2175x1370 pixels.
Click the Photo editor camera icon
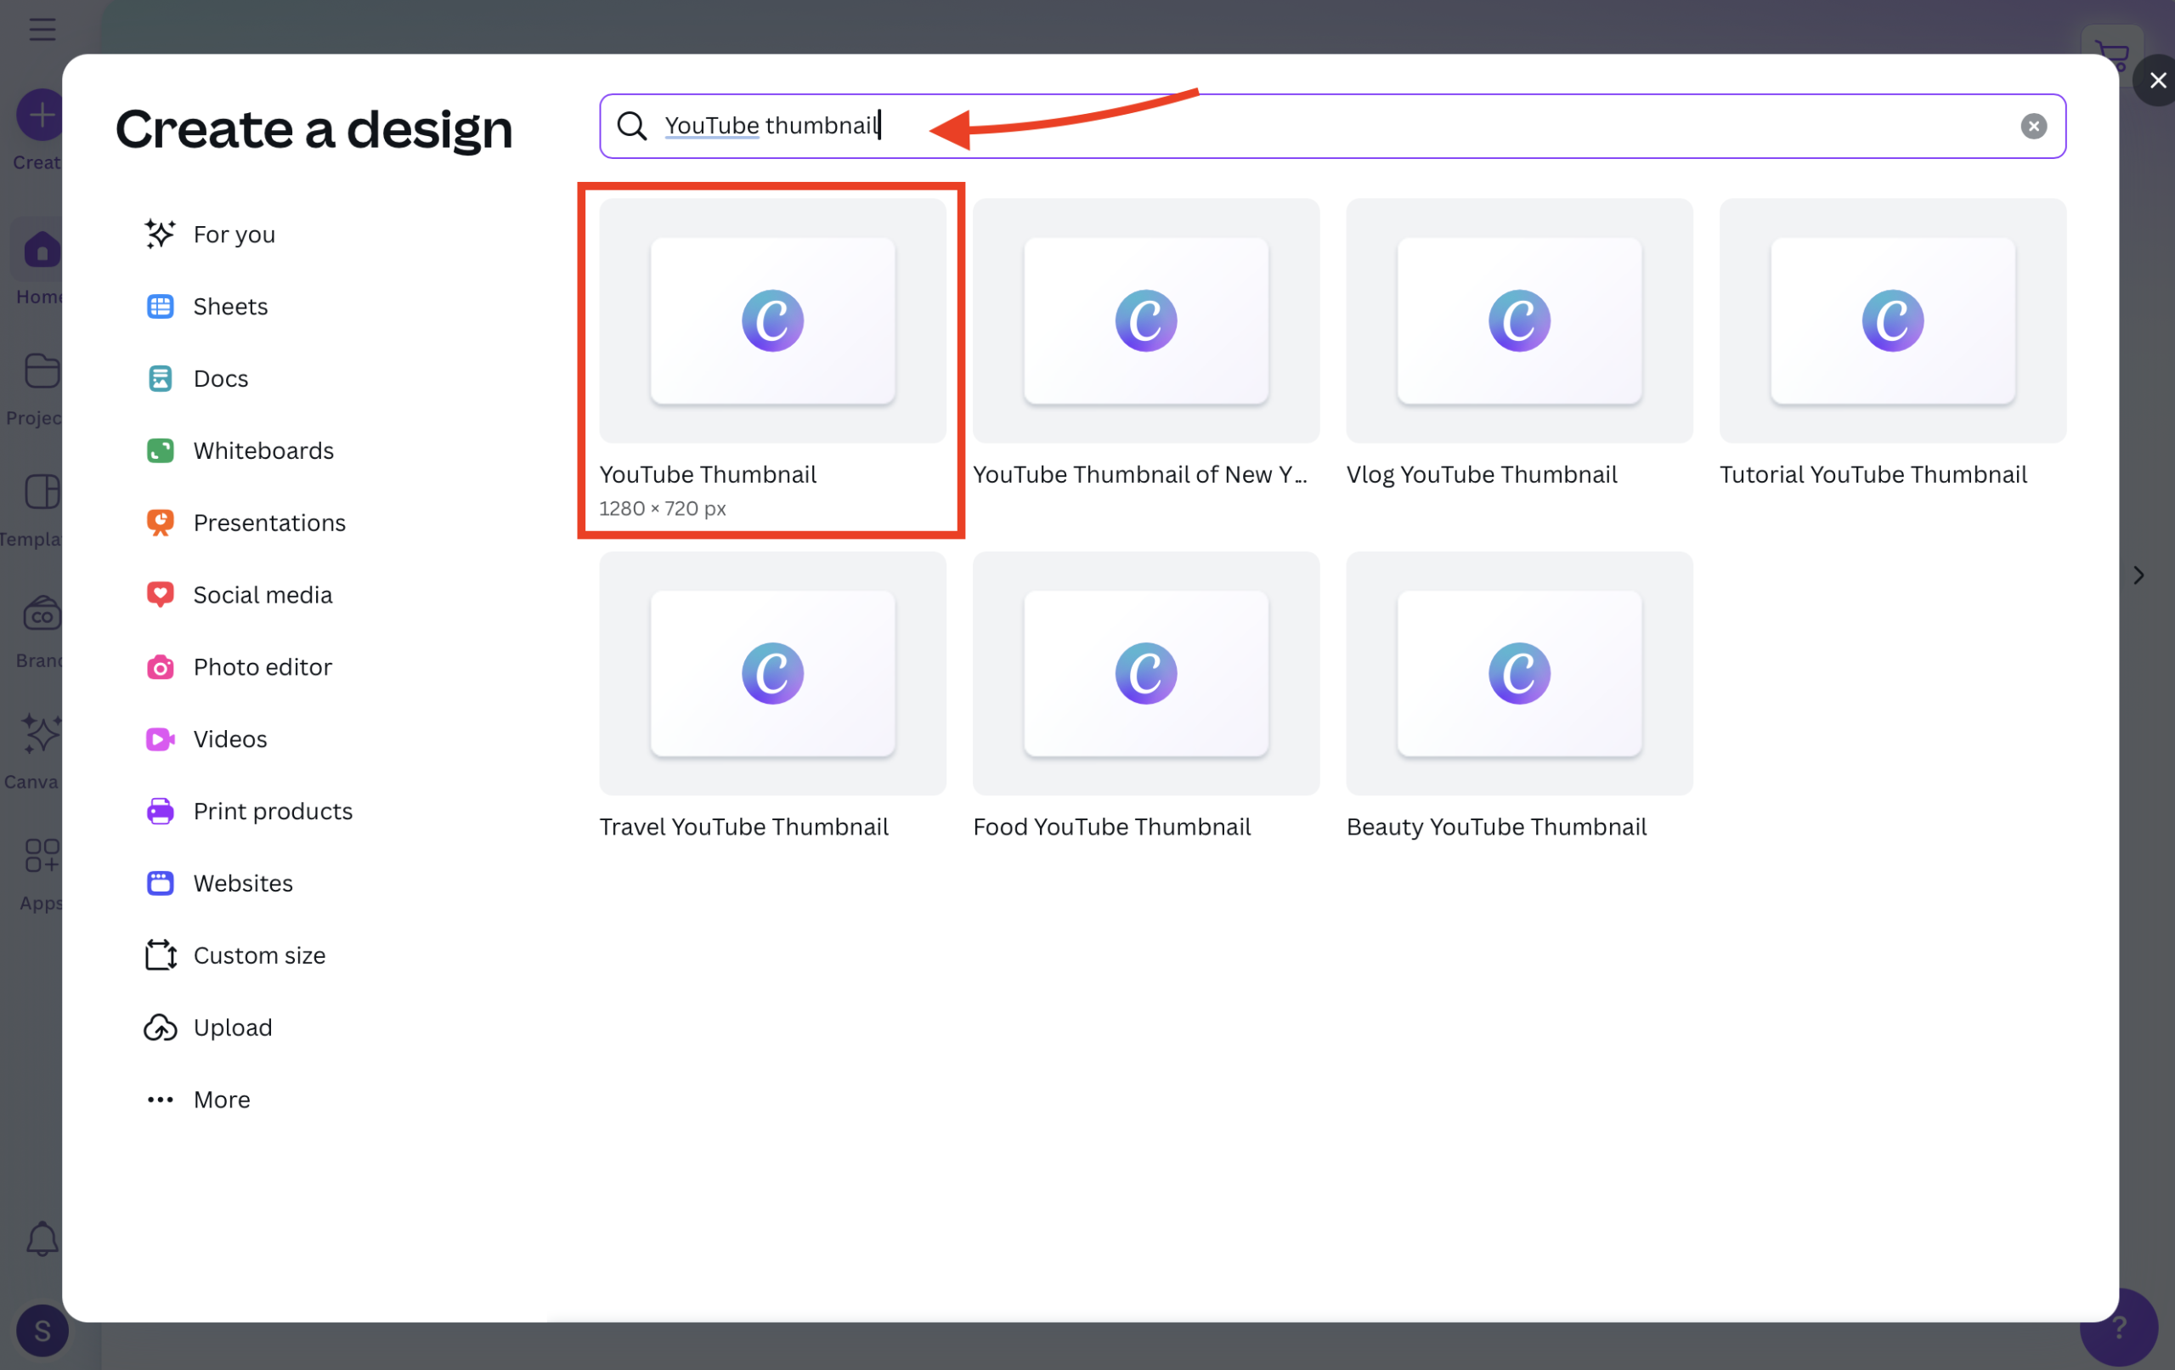160,667
